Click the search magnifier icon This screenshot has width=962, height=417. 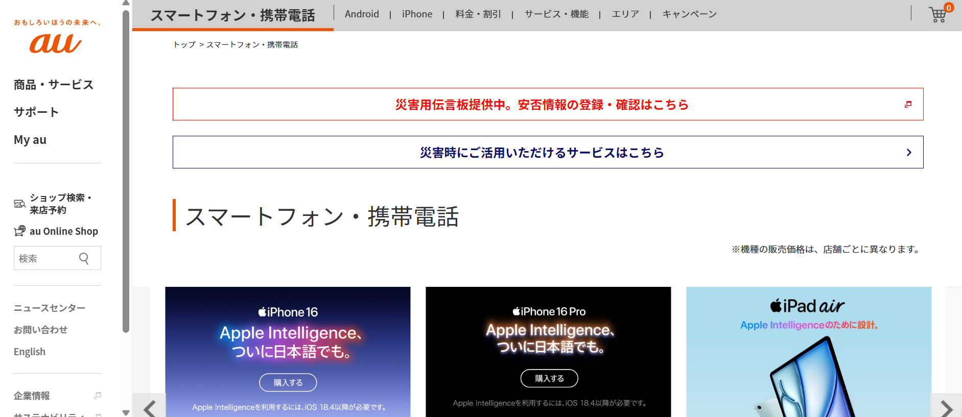point(84,258)
